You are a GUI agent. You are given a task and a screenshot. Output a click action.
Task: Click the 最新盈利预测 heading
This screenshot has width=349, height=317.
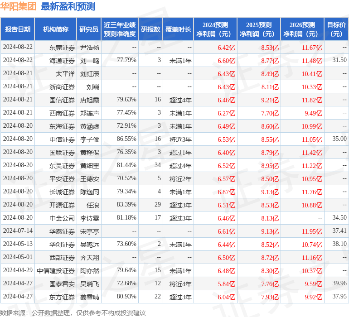pyautogui.click(x=68, y=6)
